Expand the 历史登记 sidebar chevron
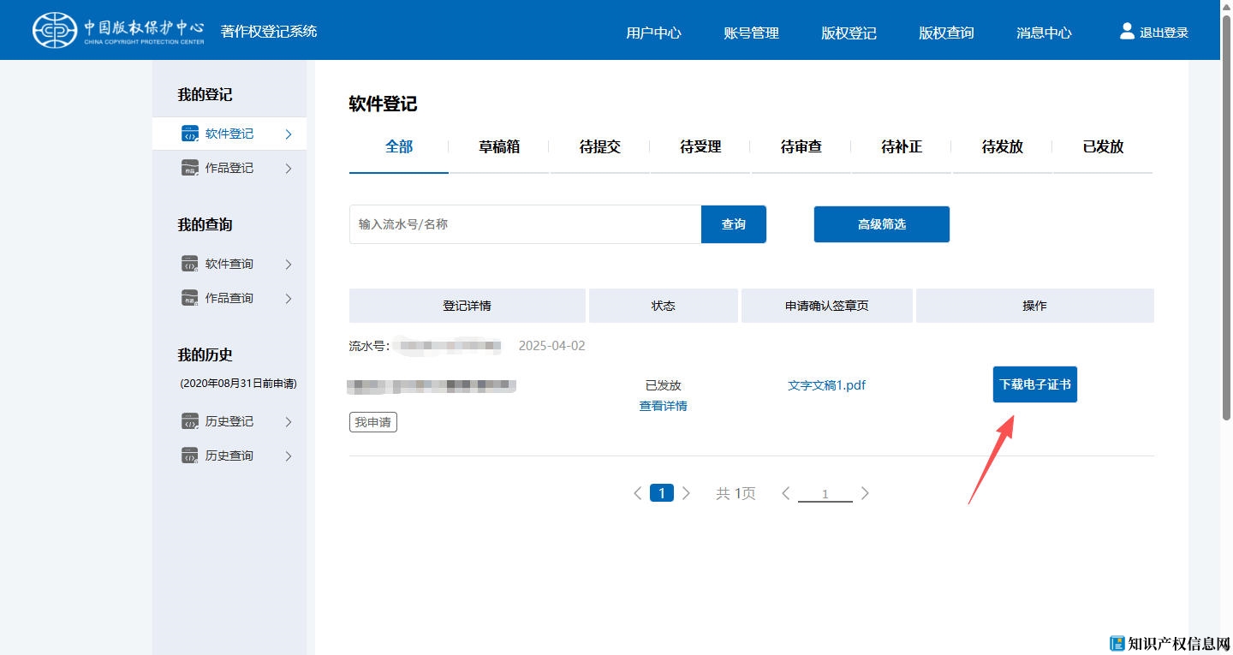1233x655 pixels. coord(289,422)
